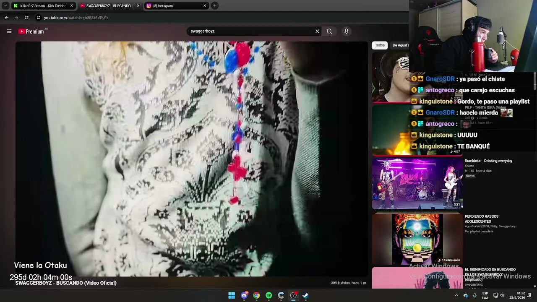Open the volume speaker tray icon
Screen dimensions: 537x302
pos(502,295)
